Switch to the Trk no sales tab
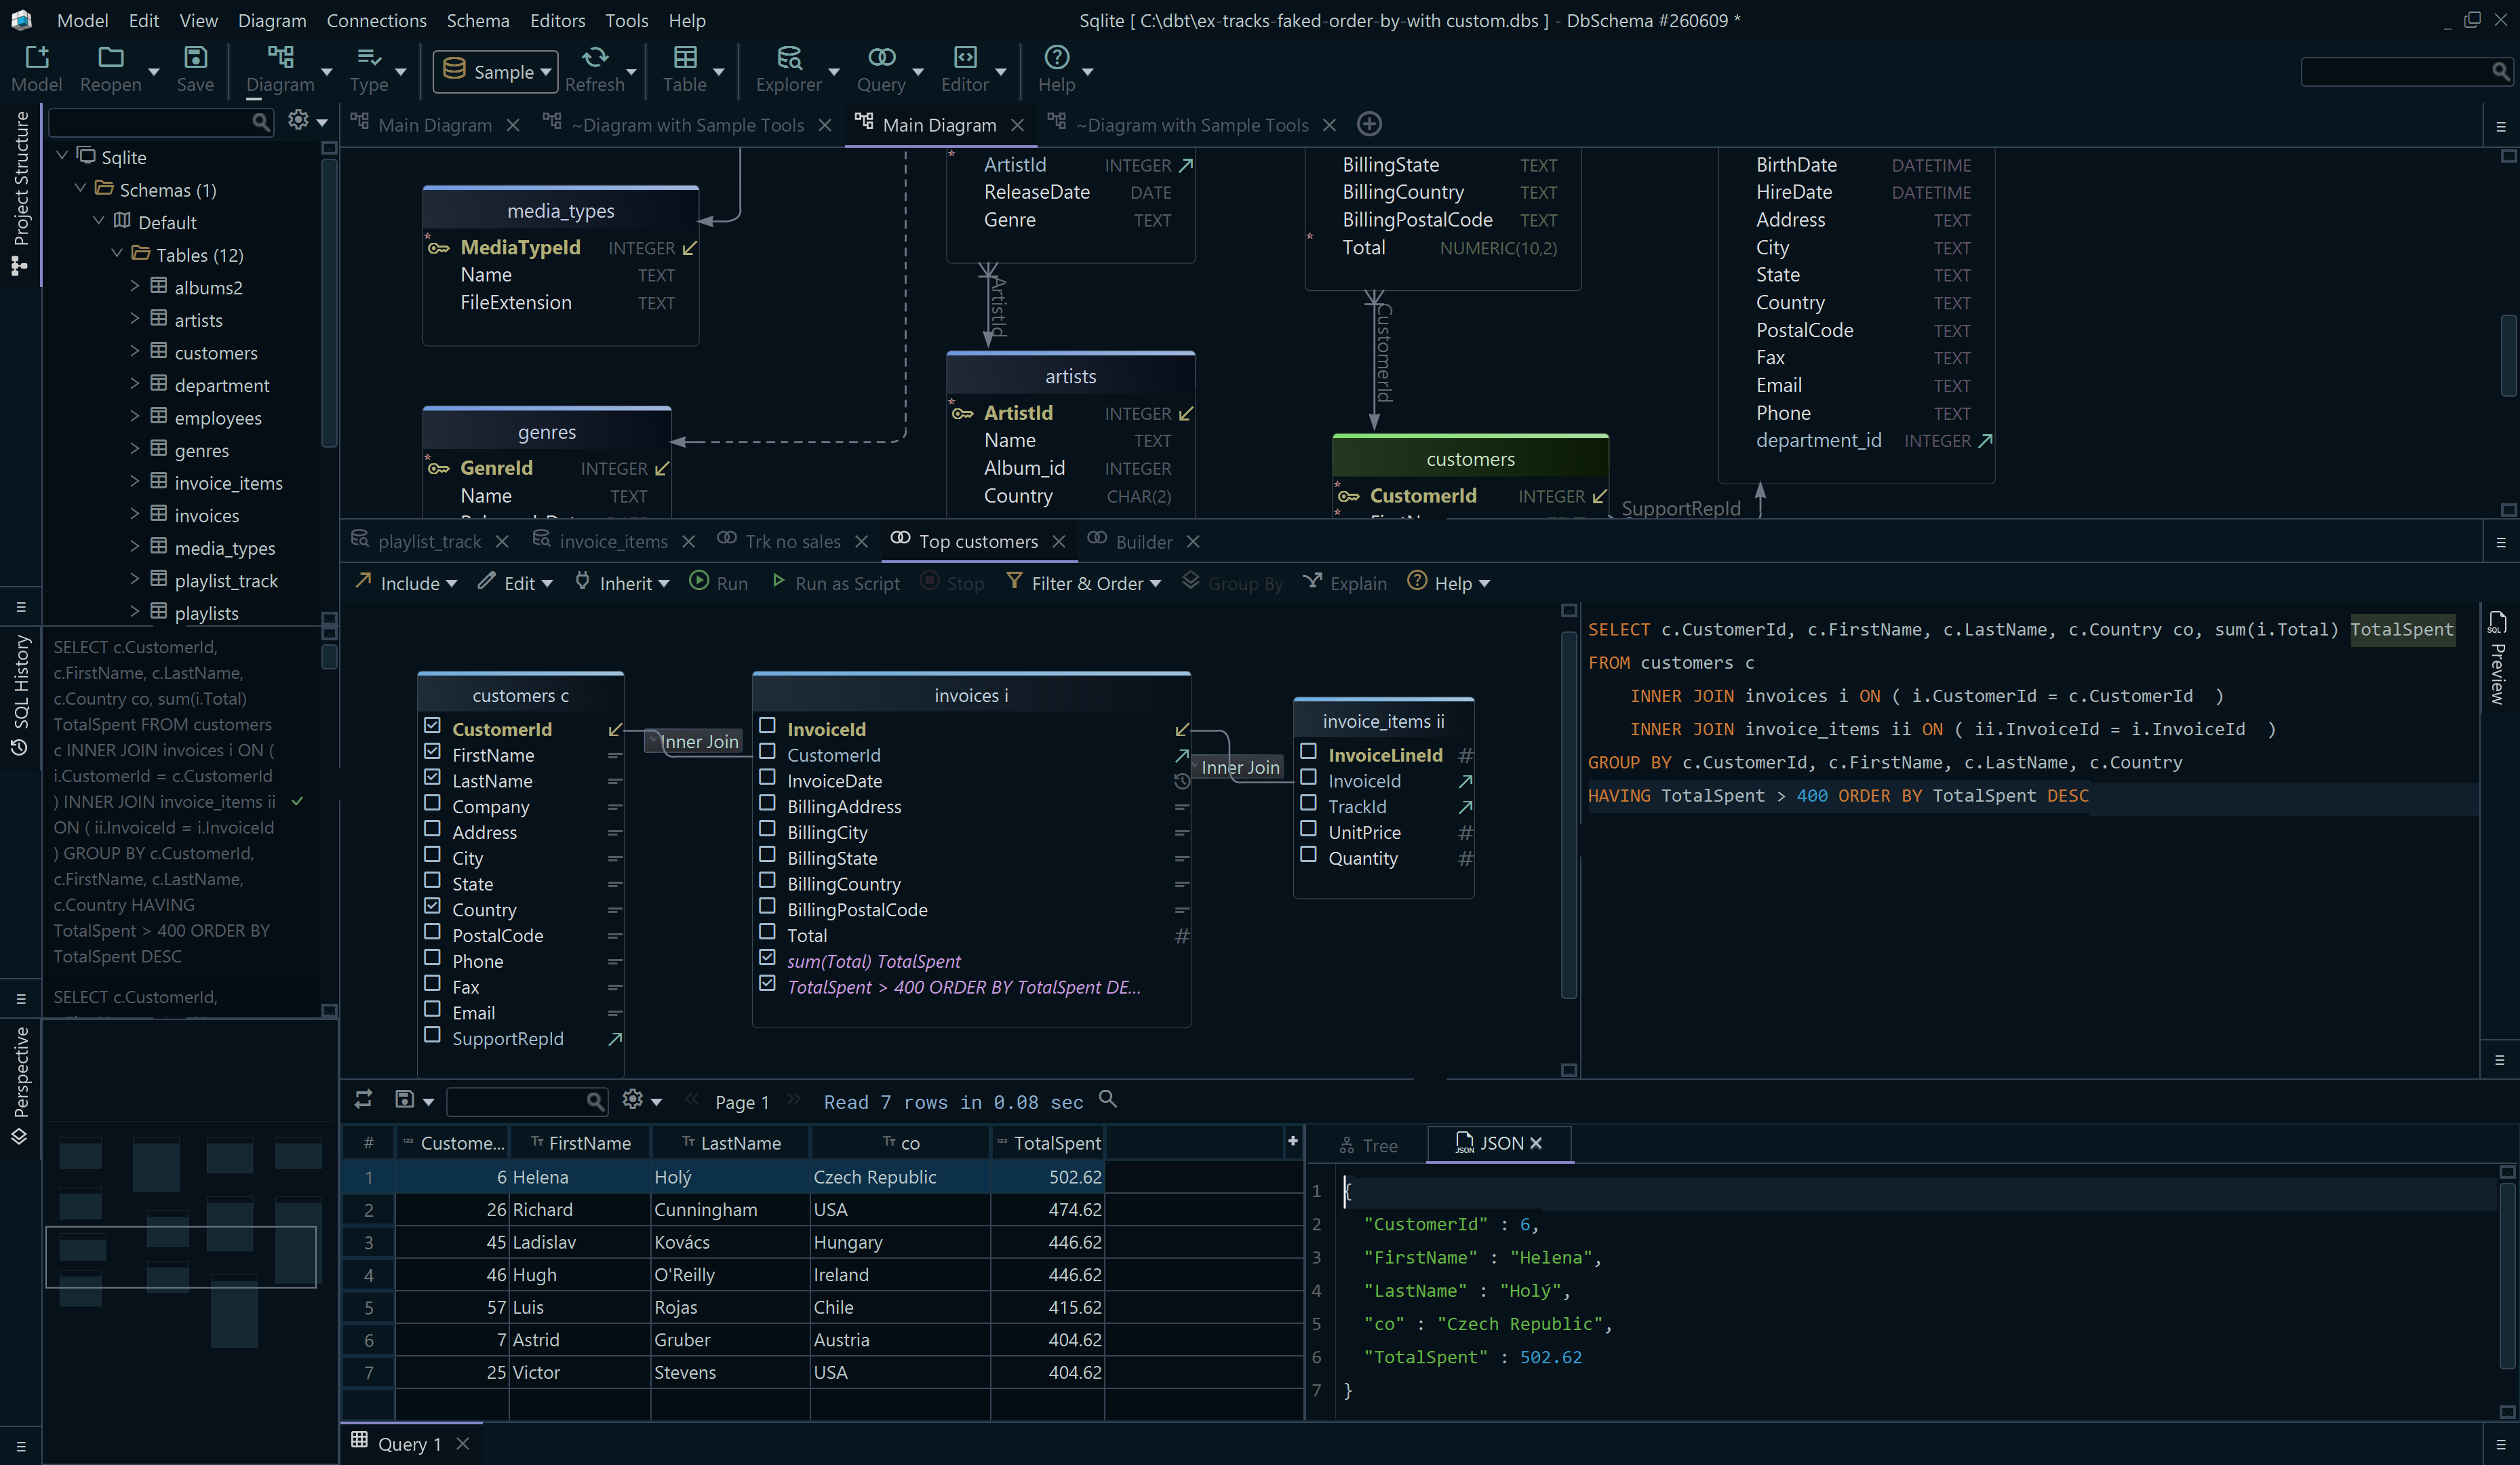This screenshot has width=2520, height=1465. [792, 541]
